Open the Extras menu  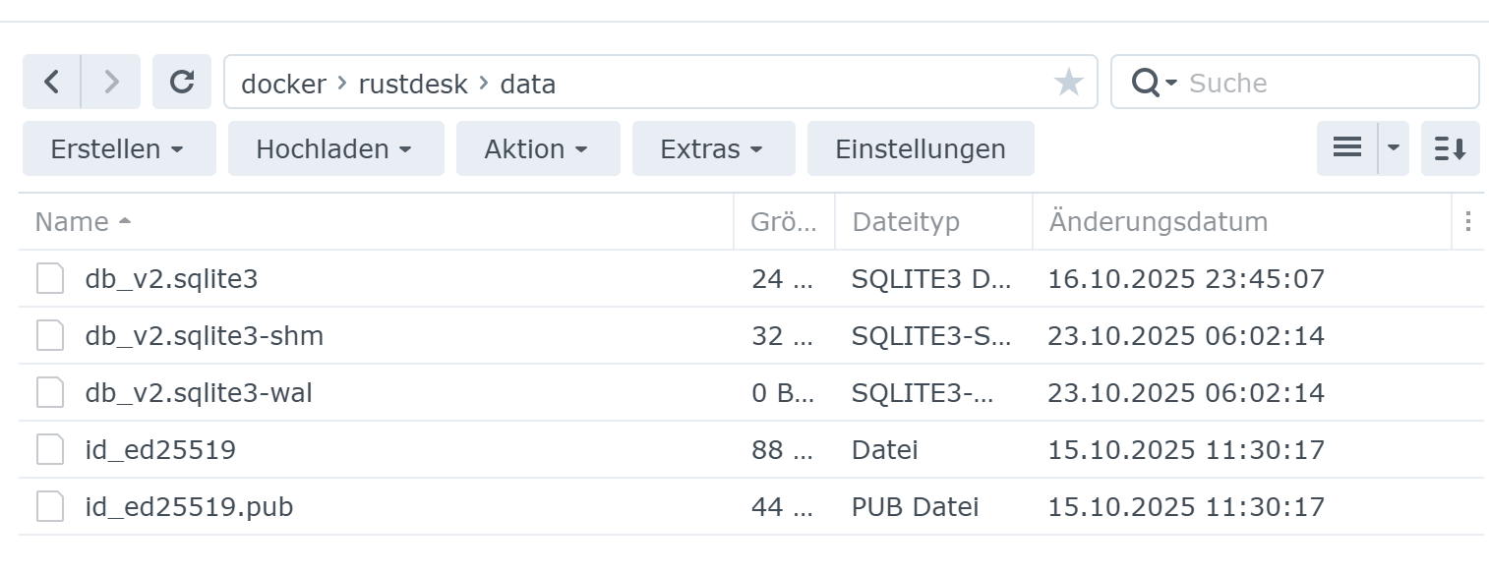pos(713,148)
